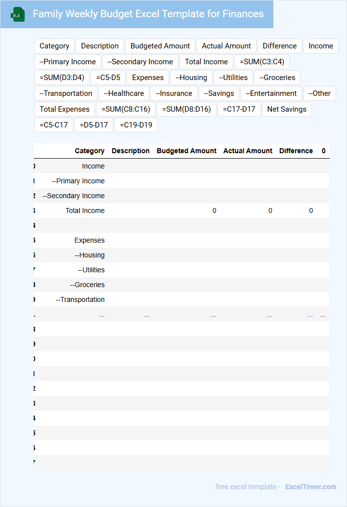The image size is (347, 507).
Task: Click the =D5-D17 tag
Action: point(94,125)
